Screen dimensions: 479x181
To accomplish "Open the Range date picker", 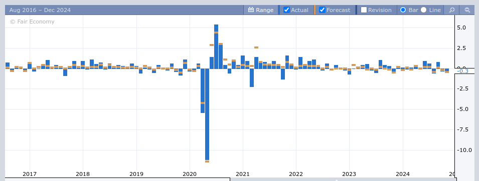I will pyautogui.click(x=261, y=10).
